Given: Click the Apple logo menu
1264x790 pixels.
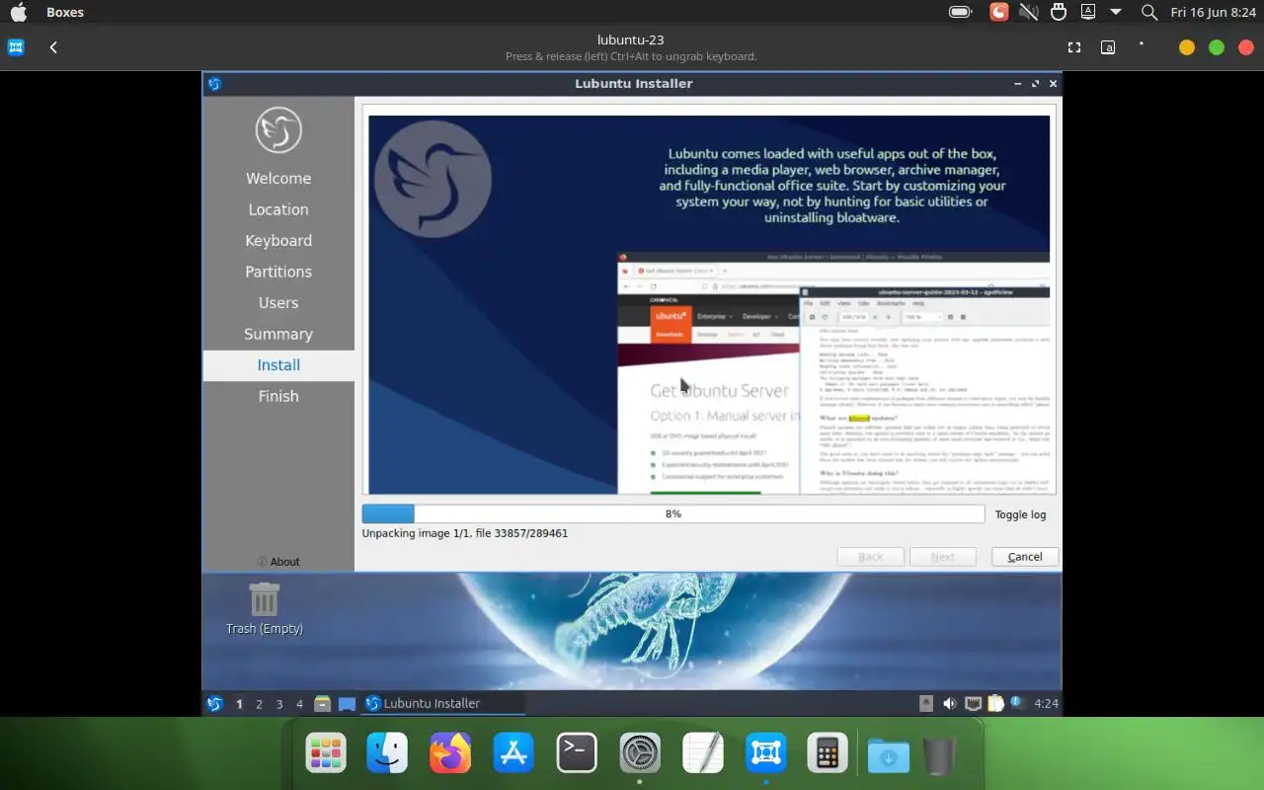Looking at the screenshot, I should [x=19, y=13].
